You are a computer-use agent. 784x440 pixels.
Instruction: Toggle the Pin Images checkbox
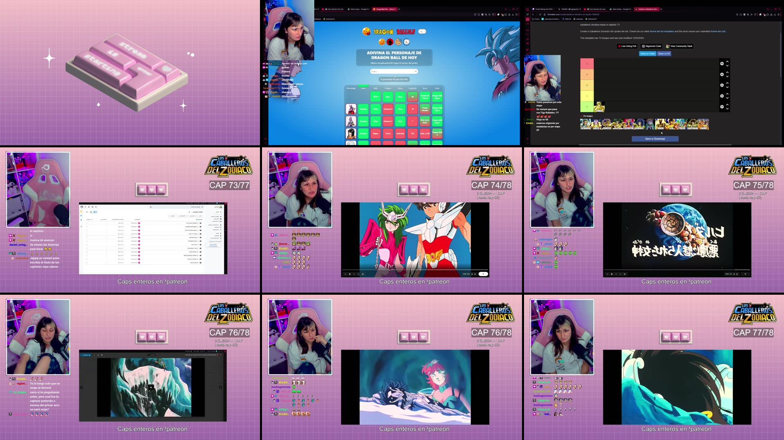581,116
